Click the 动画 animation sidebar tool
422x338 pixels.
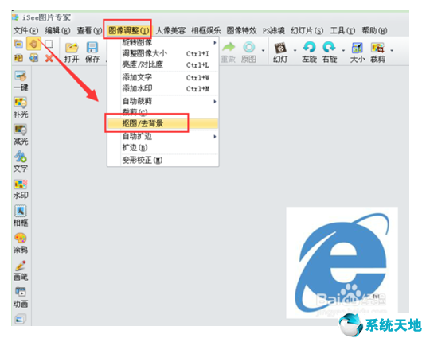pyautogui.click(x=21, y=297)
